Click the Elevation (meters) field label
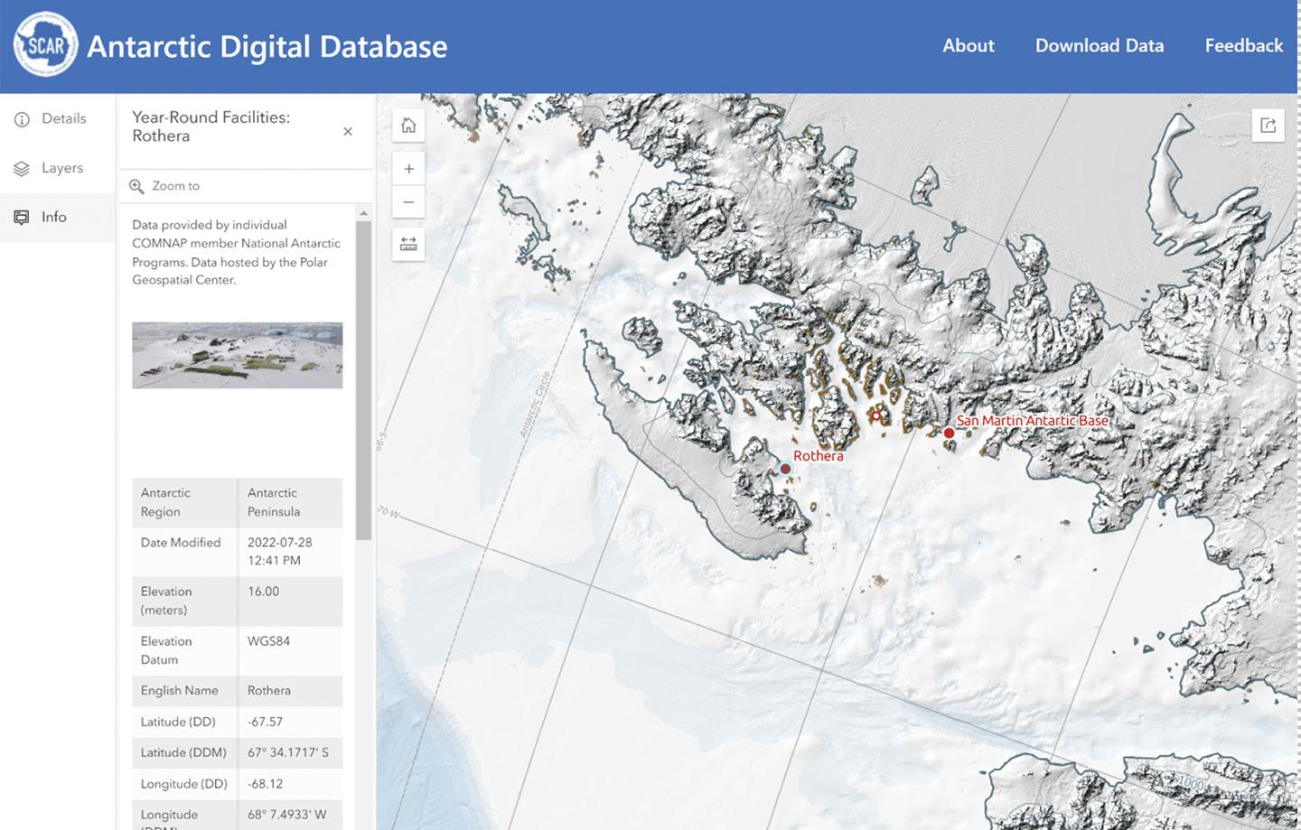Screen dimensions: 1301x830 [166, 601]
